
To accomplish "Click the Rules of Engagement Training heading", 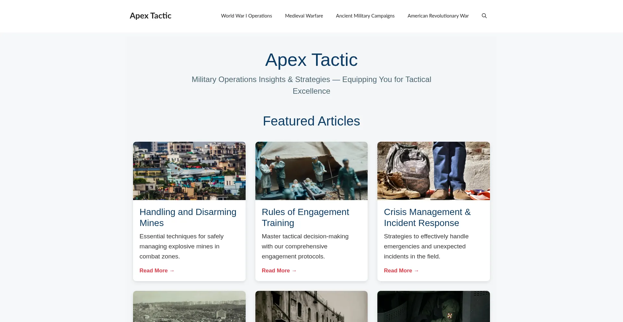I will coord(305,217).
